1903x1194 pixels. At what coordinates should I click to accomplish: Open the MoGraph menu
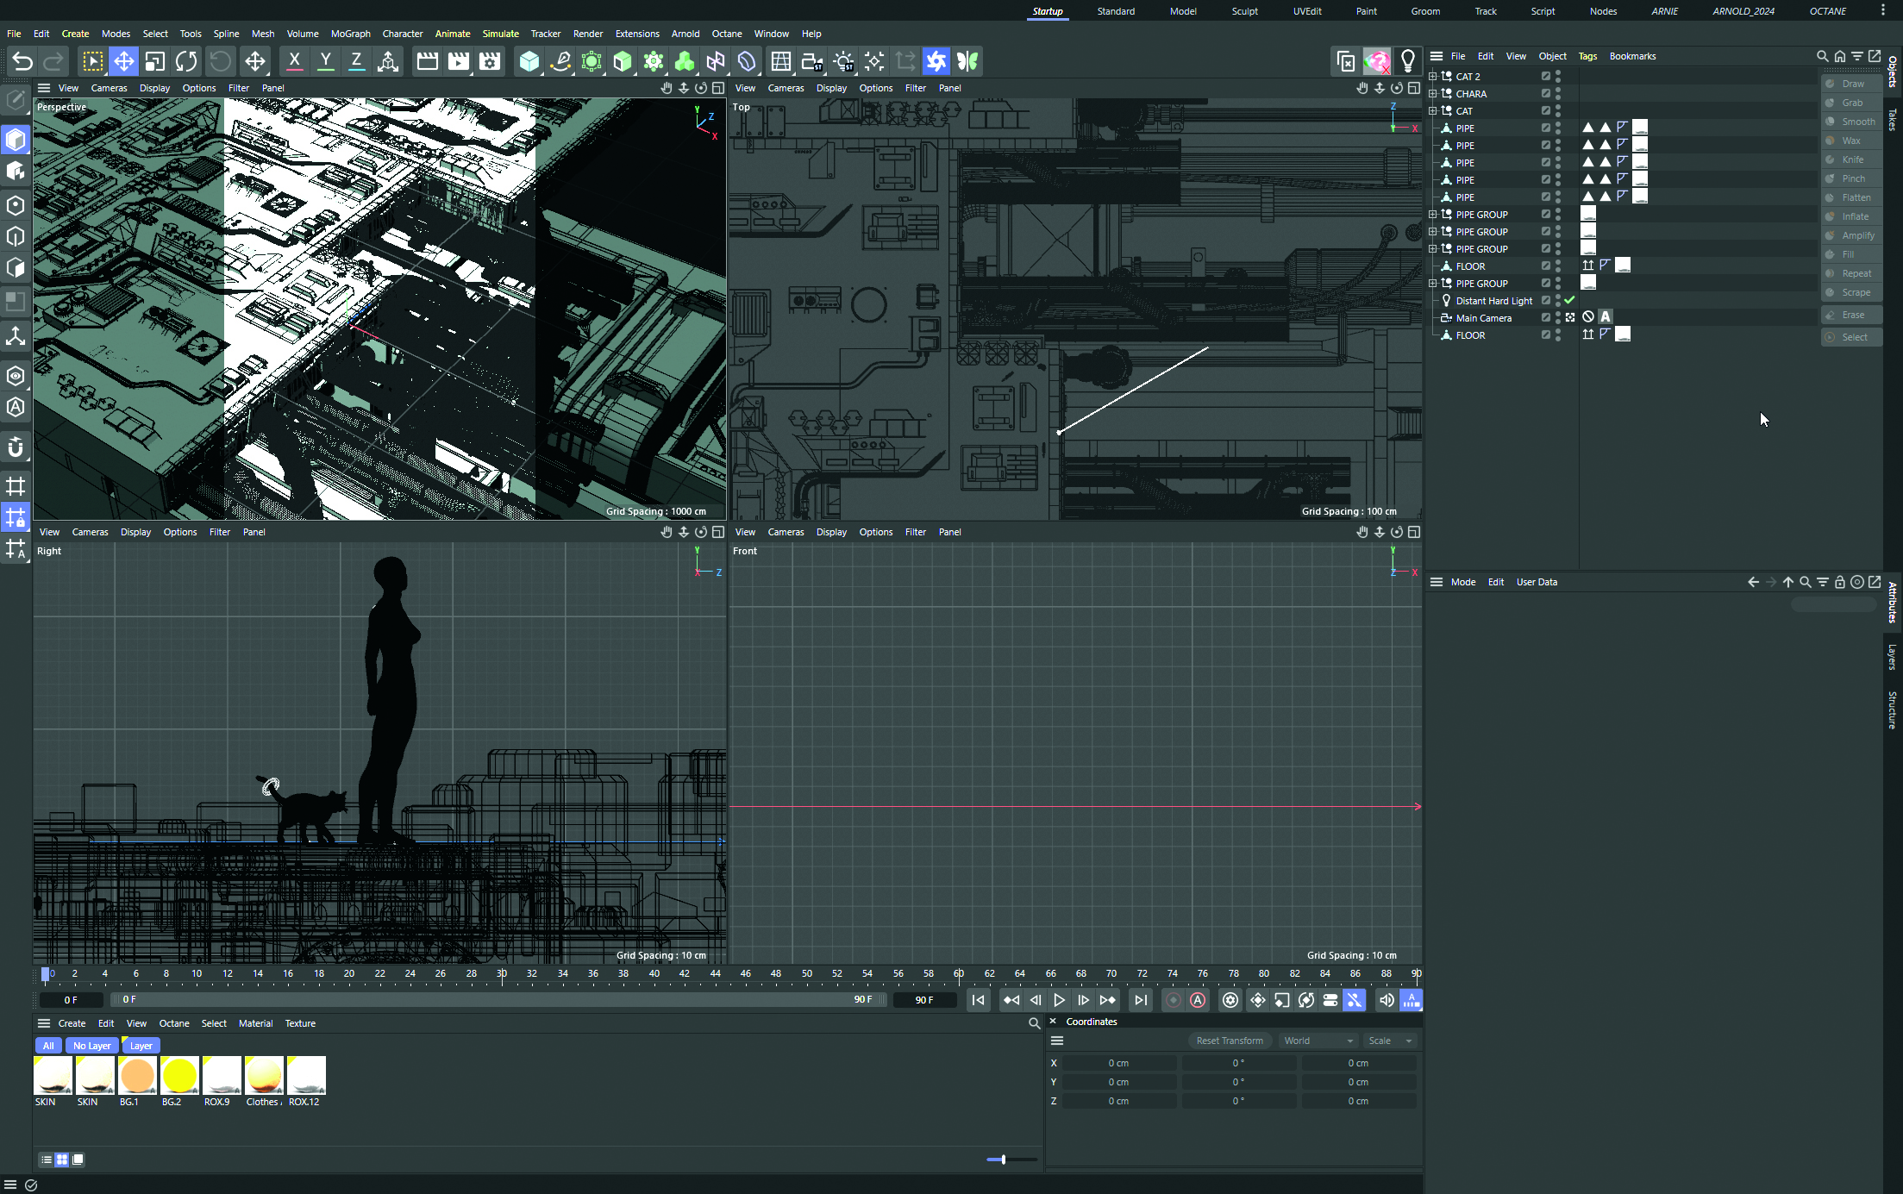click(x=350, y=34)
